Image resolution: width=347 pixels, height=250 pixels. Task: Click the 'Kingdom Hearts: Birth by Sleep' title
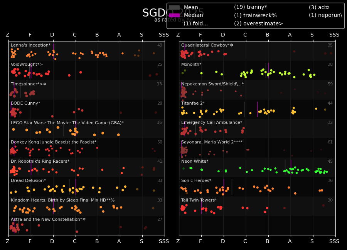click(x=62, y=200)
